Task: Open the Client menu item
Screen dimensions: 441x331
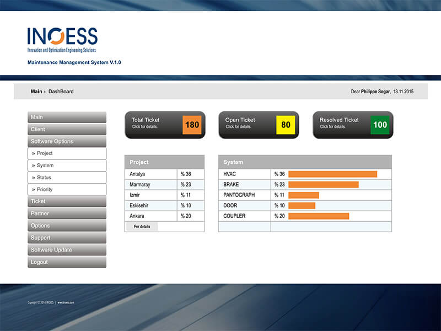Action: [67, 129]
